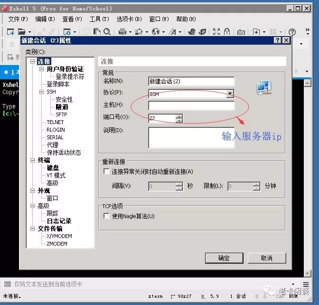The image size is (319, 305).
Task: Click the Open session folder icon
Action: tap(21, 32)
